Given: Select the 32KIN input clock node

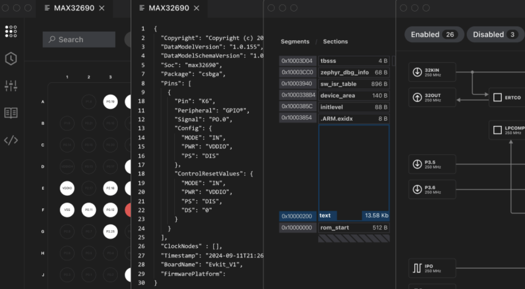Looking at the screenshot, I should click(432, 72).
